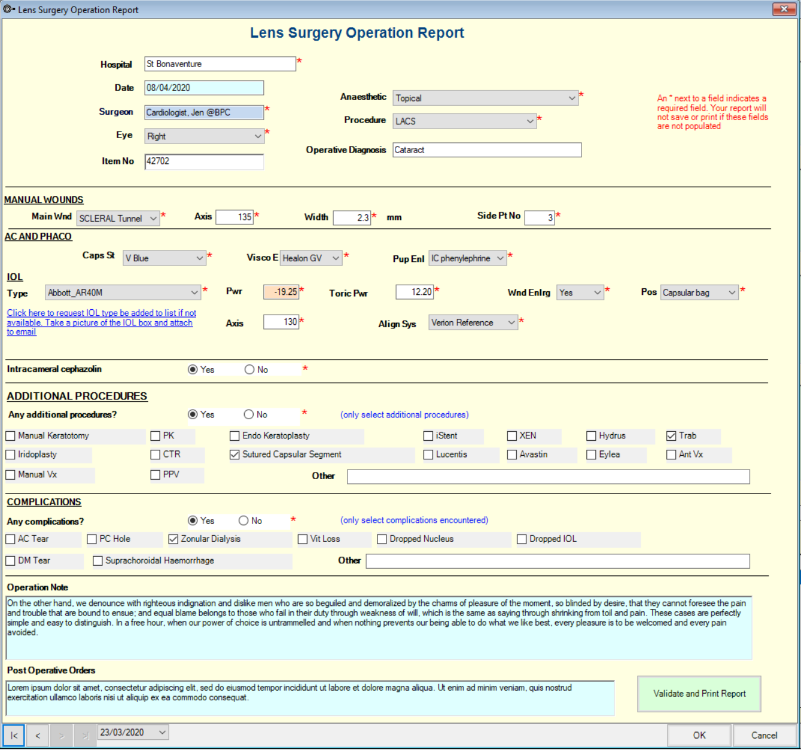801x750 pixels.
Task: Select No for any complications
Action: 243,521
